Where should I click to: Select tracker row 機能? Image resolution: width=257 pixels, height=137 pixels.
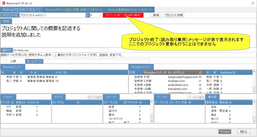tap(26, 111)
